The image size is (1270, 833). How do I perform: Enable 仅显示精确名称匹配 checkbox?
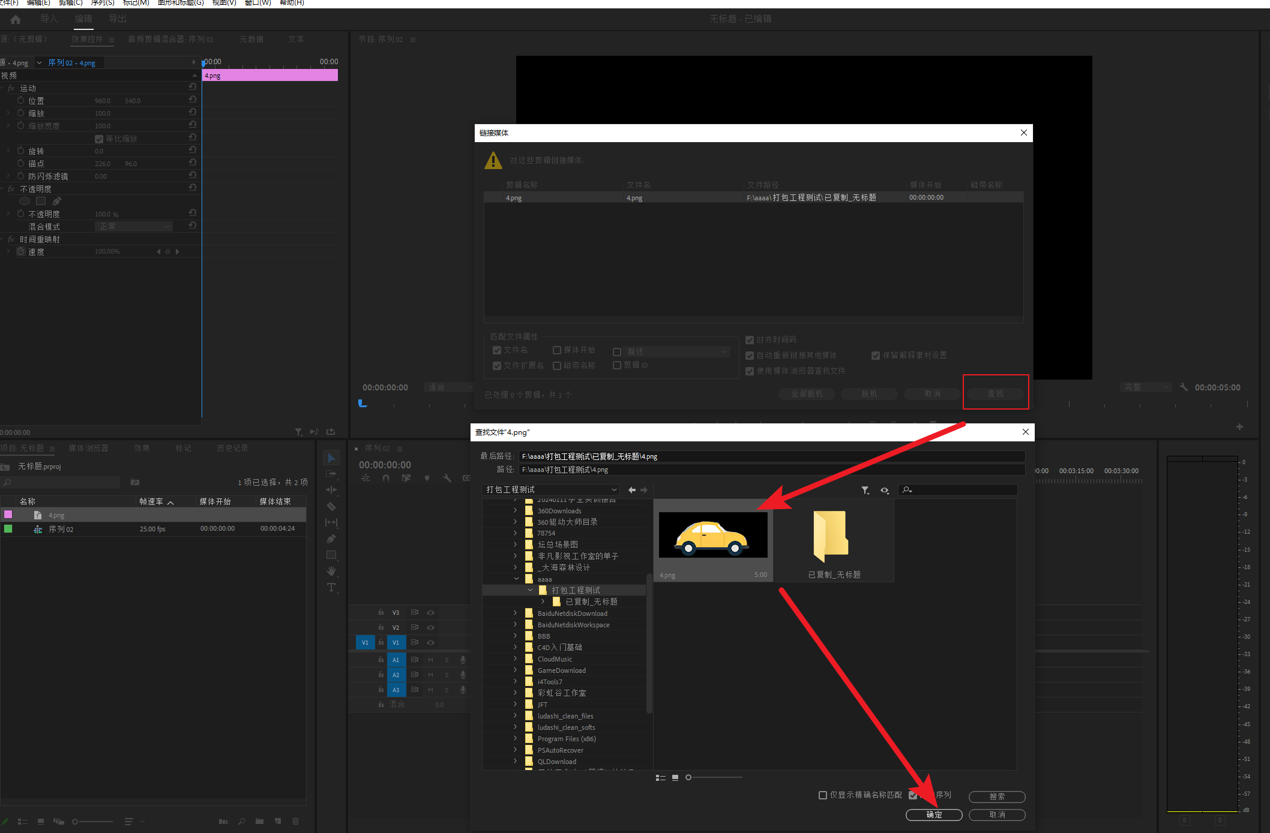(823, 795)
